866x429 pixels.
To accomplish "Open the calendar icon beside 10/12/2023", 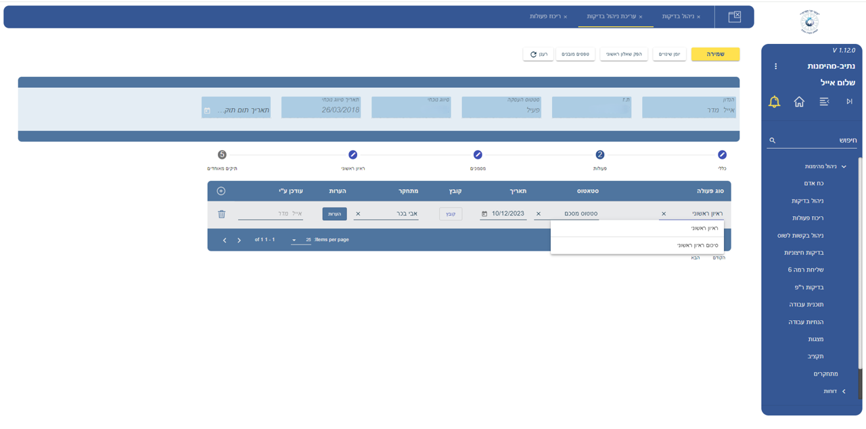I will click(x=484, y=214).
